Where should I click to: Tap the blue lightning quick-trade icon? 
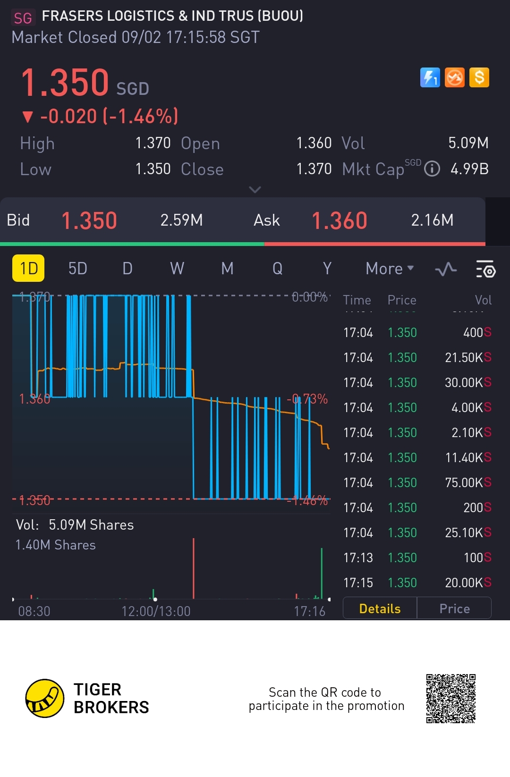pos(430,77)
